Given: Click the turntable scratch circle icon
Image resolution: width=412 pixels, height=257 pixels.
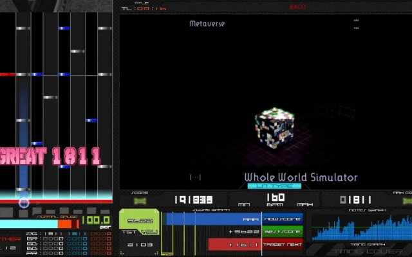Looking at the screenshot, I should pyautogui.click(x=23, y=203).
